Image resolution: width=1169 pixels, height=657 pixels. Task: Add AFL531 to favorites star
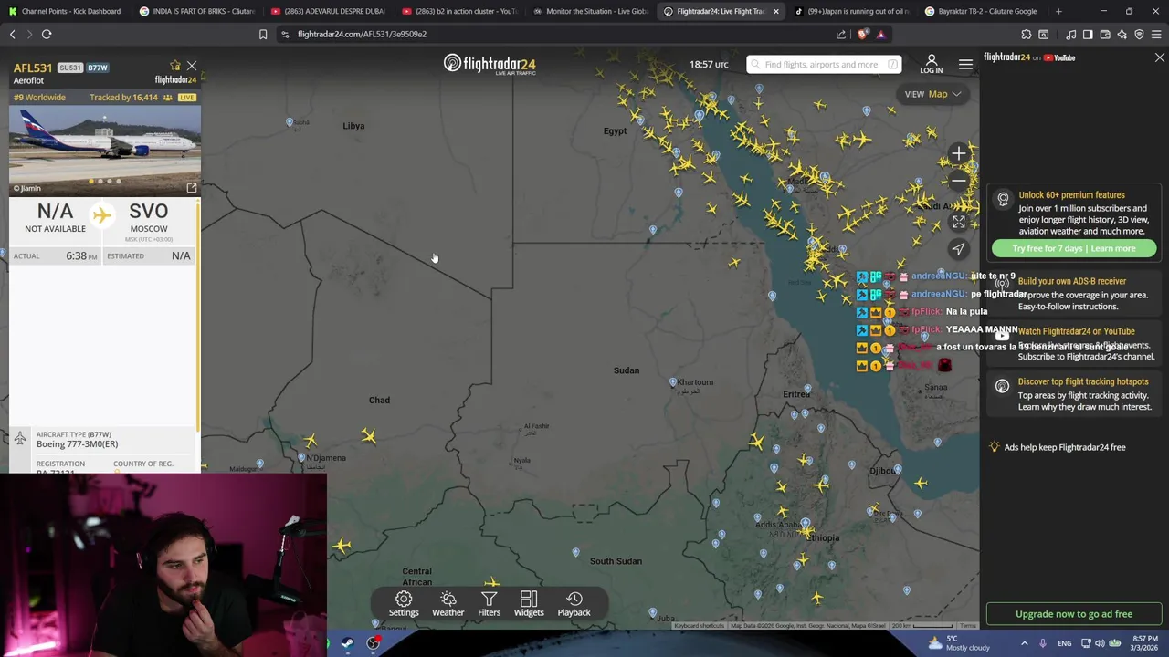tap(175, 66)
